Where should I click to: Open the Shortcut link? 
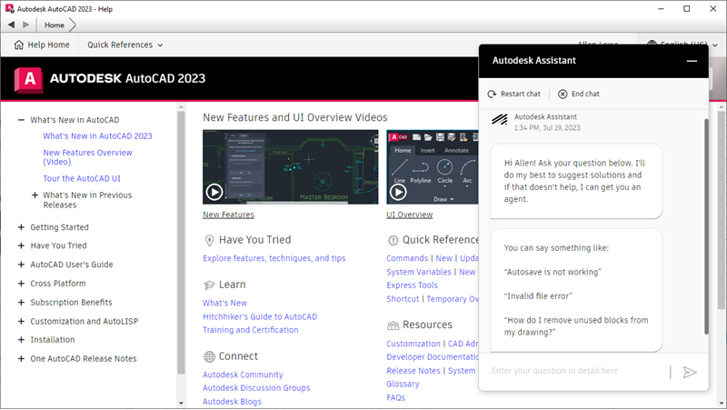pyautogui.click(x=403, y=299)
